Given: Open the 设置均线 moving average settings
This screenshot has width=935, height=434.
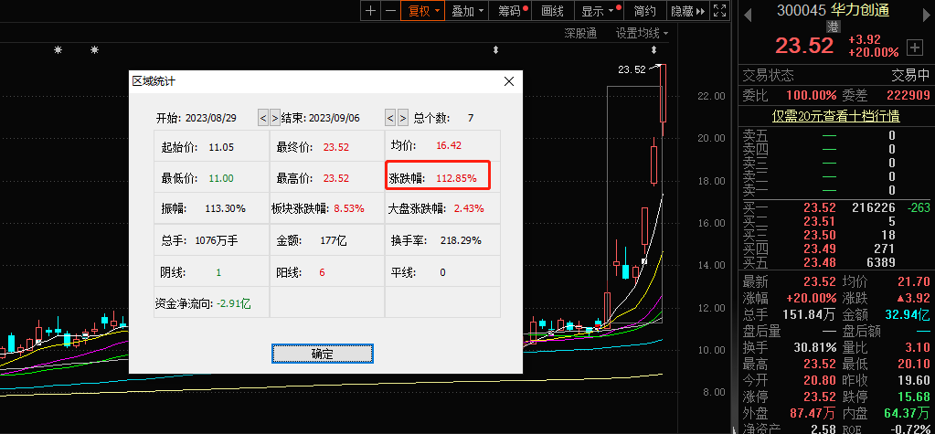Looking at the screenshot, I should 641,34.
